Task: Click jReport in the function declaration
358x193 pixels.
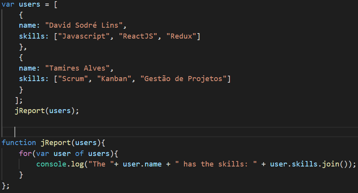Action: (x=56, y=143)
